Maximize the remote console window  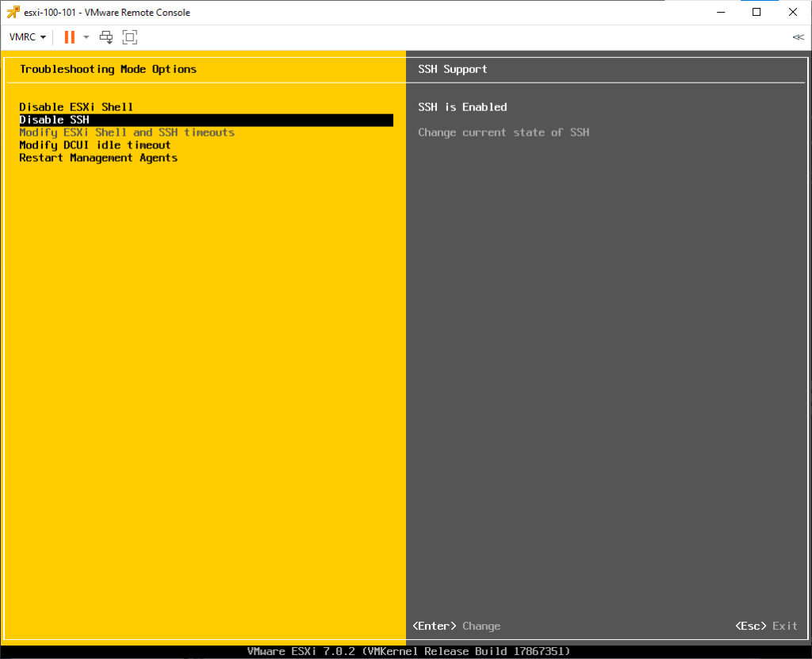tap(756, 12)
